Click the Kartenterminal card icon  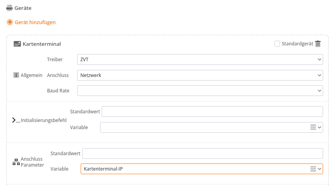17,44
